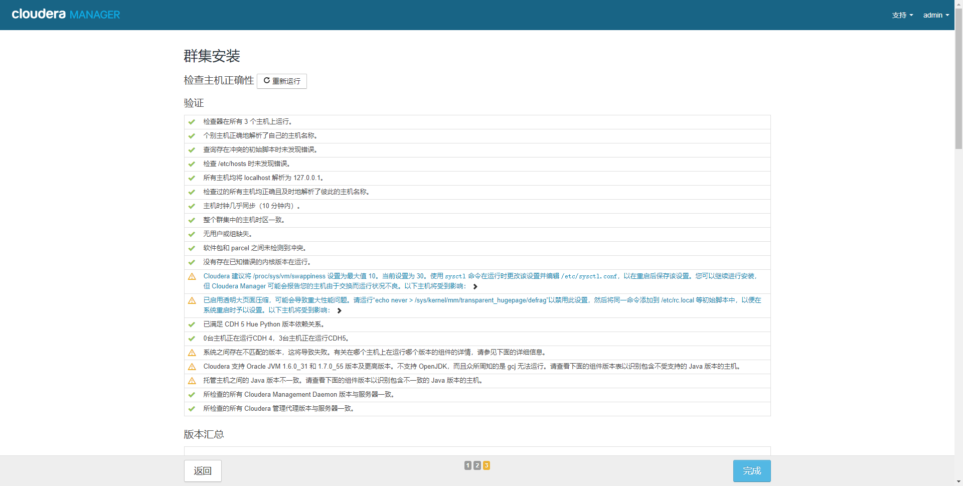Click warning icon beside swappiness message
This screenshot has width=963, height=486.
click(x=192, y=276)
